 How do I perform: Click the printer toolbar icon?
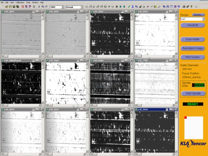184,7
